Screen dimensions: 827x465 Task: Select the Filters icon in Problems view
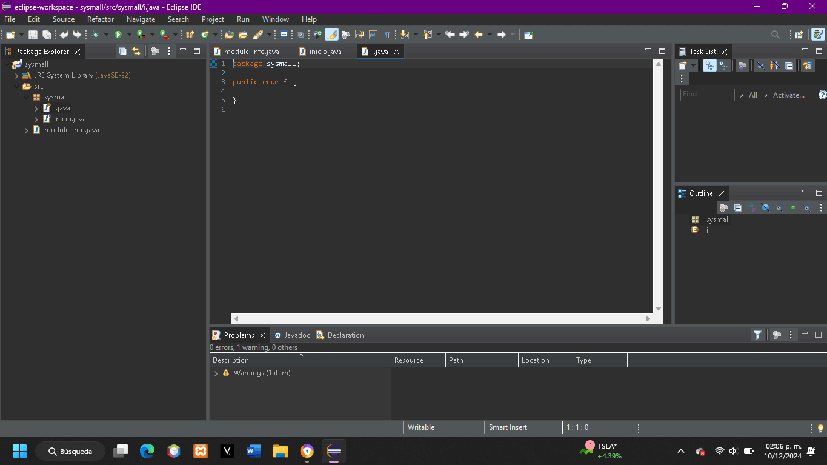[757, 335]
